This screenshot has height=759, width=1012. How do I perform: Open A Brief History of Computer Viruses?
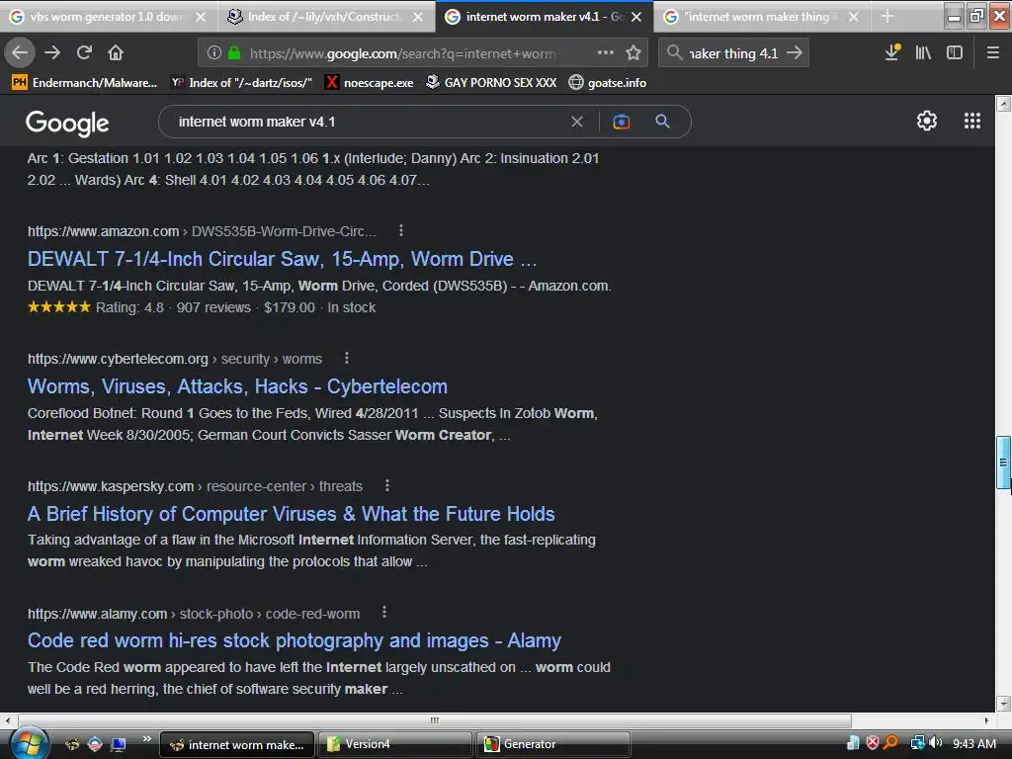(x=292, y=514)
